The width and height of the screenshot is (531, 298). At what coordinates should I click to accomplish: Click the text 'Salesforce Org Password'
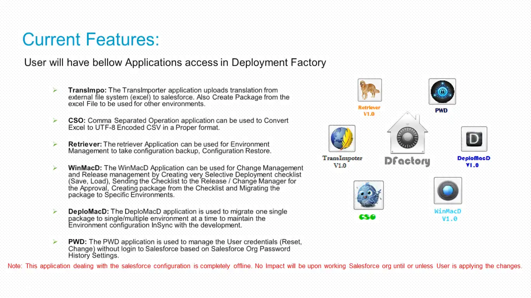tap(251, 249)
